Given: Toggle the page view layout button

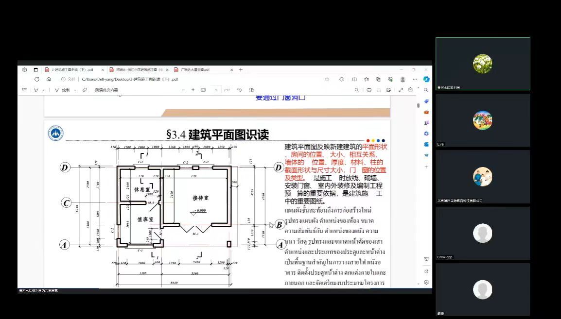Looking at the screenshot, I should [x=251, y=90].
